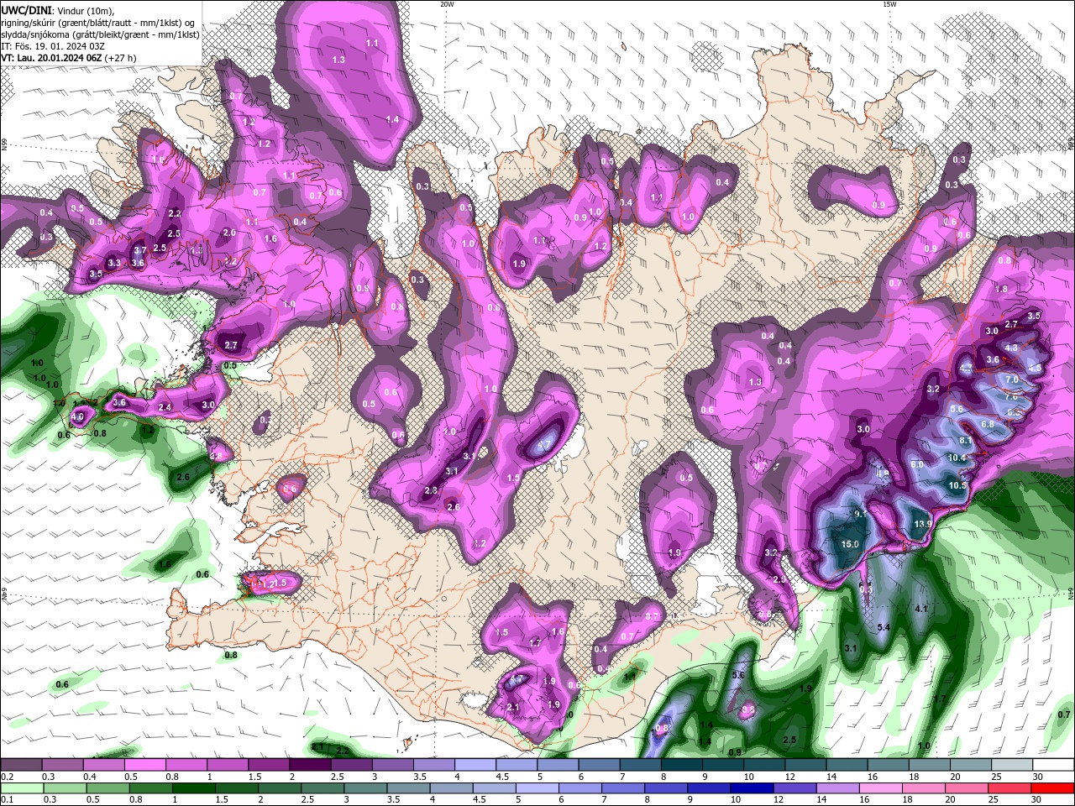This screenshot has height=806, width=1075.
Task: Click the 2.3 value in the central highlands
Action: click(x=432, y=490)
